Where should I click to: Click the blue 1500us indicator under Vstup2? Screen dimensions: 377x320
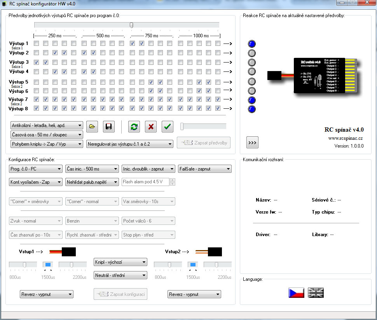click(x=193, y=265)
